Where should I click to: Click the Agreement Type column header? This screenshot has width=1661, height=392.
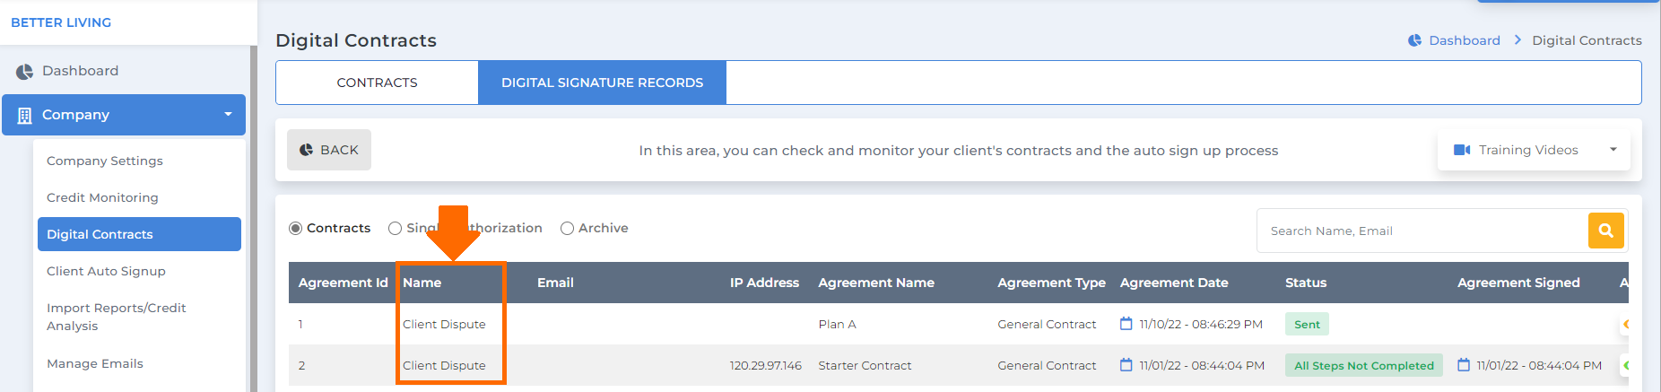1051,283
